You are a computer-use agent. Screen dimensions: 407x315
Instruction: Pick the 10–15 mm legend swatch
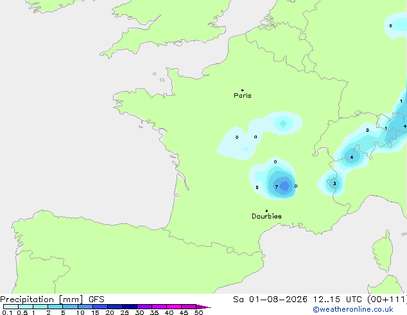tap(85, 307)
